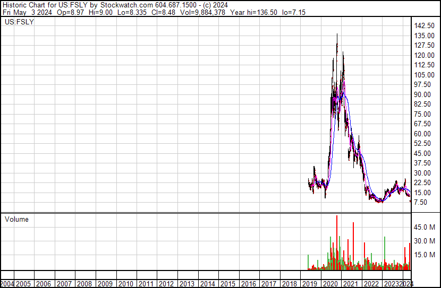This screenshot has width=441, height=288.
Task: Click the price peak near 136.50 in 2020
Action: pyautogui.click(x=337, y=35)
